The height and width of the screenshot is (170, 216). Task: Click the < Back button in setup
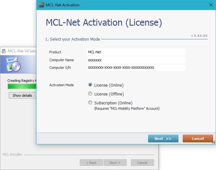pyautogui.click(x=91, y=163)
